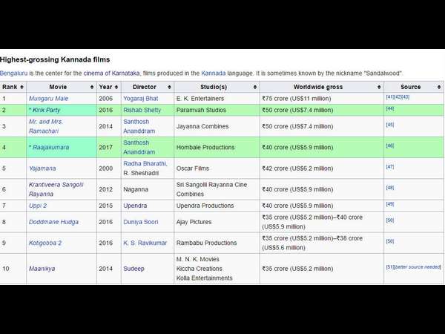Select the 'Paramvah Studios' cell text
Image resolution: width=445 pixels, height=334 pixels.
coord(201,110)
